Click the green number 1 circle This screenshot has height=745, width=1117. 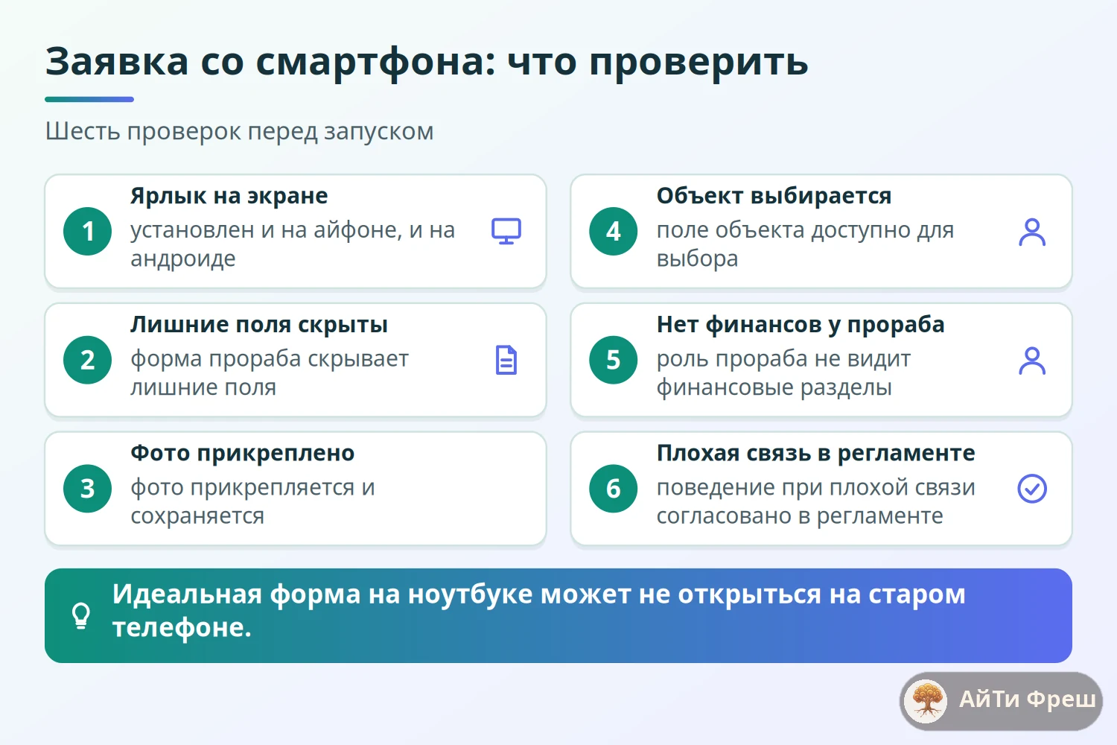coord(88,231)
